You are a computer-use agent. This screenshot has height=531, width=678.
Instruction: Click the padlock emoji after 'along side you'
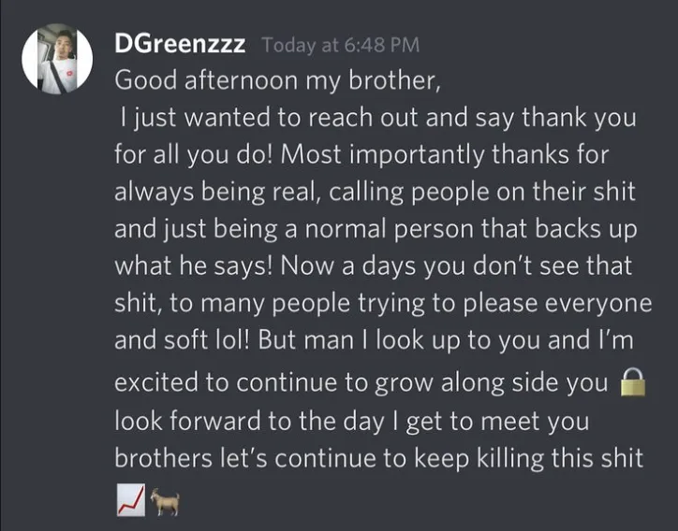click(633, 382)
